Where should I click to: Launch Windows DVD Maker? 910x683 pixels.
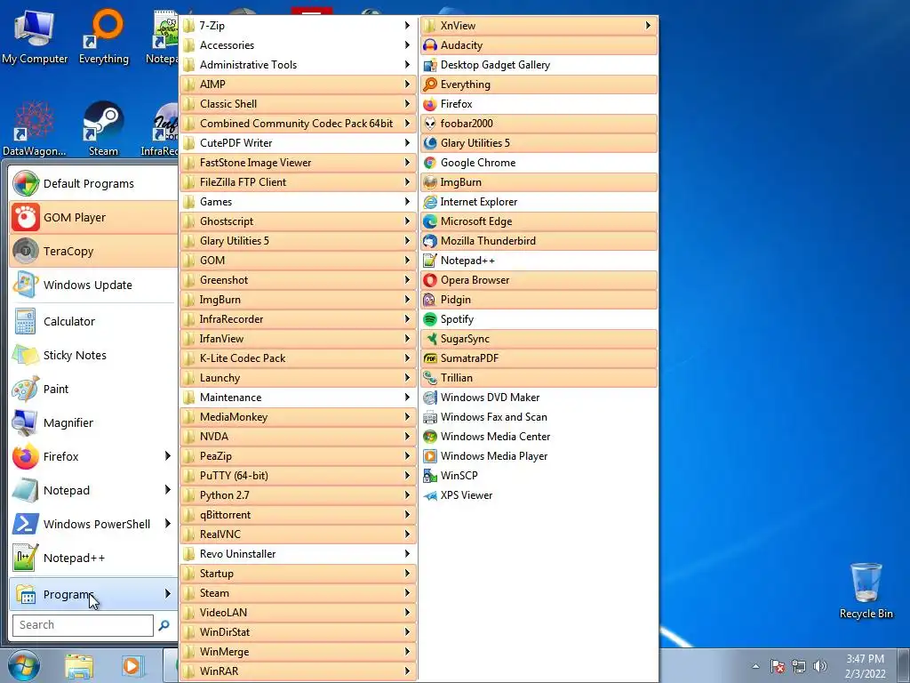[539, 398]
